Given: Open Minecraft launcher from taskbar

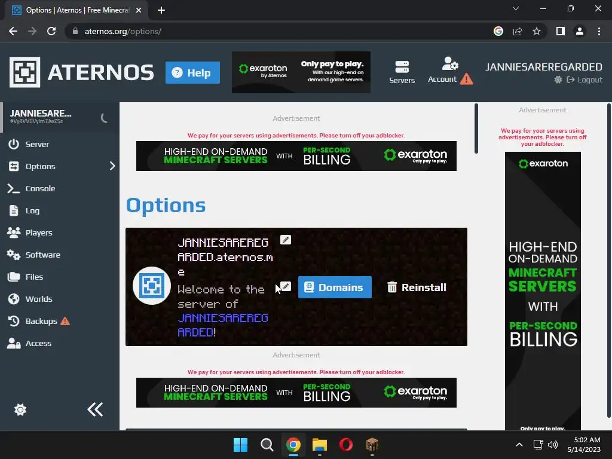Looking at the screenshot, I should coord(372,445).
